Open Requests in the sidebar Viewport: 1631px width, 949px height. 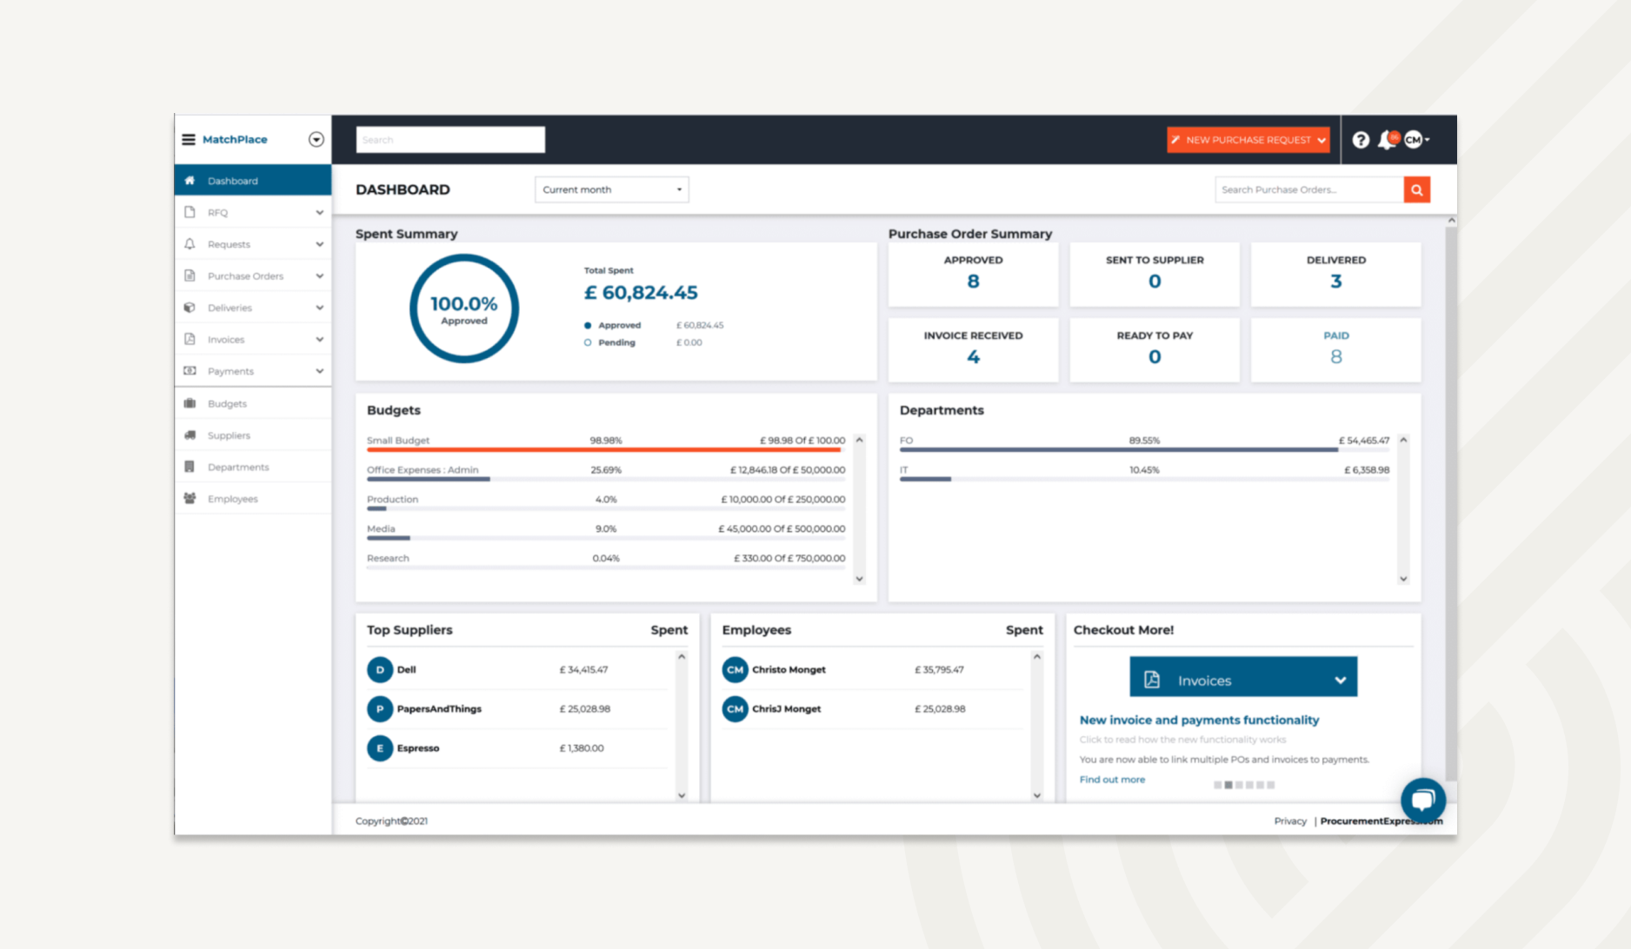click(x=253, y=244)
